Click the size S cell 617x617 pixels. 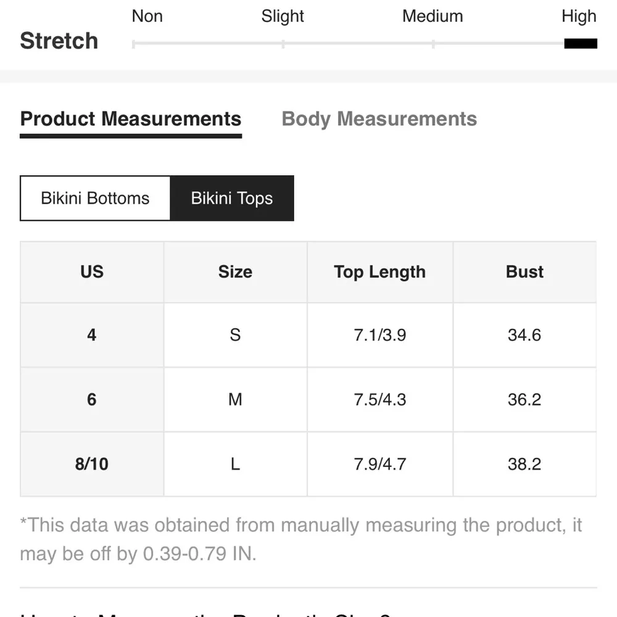[x=235, y=335]
